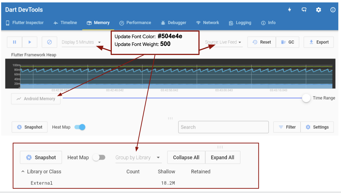Open the Display 5 Minutes dropdown
This screenshot has height=193, width=341.
81,42
